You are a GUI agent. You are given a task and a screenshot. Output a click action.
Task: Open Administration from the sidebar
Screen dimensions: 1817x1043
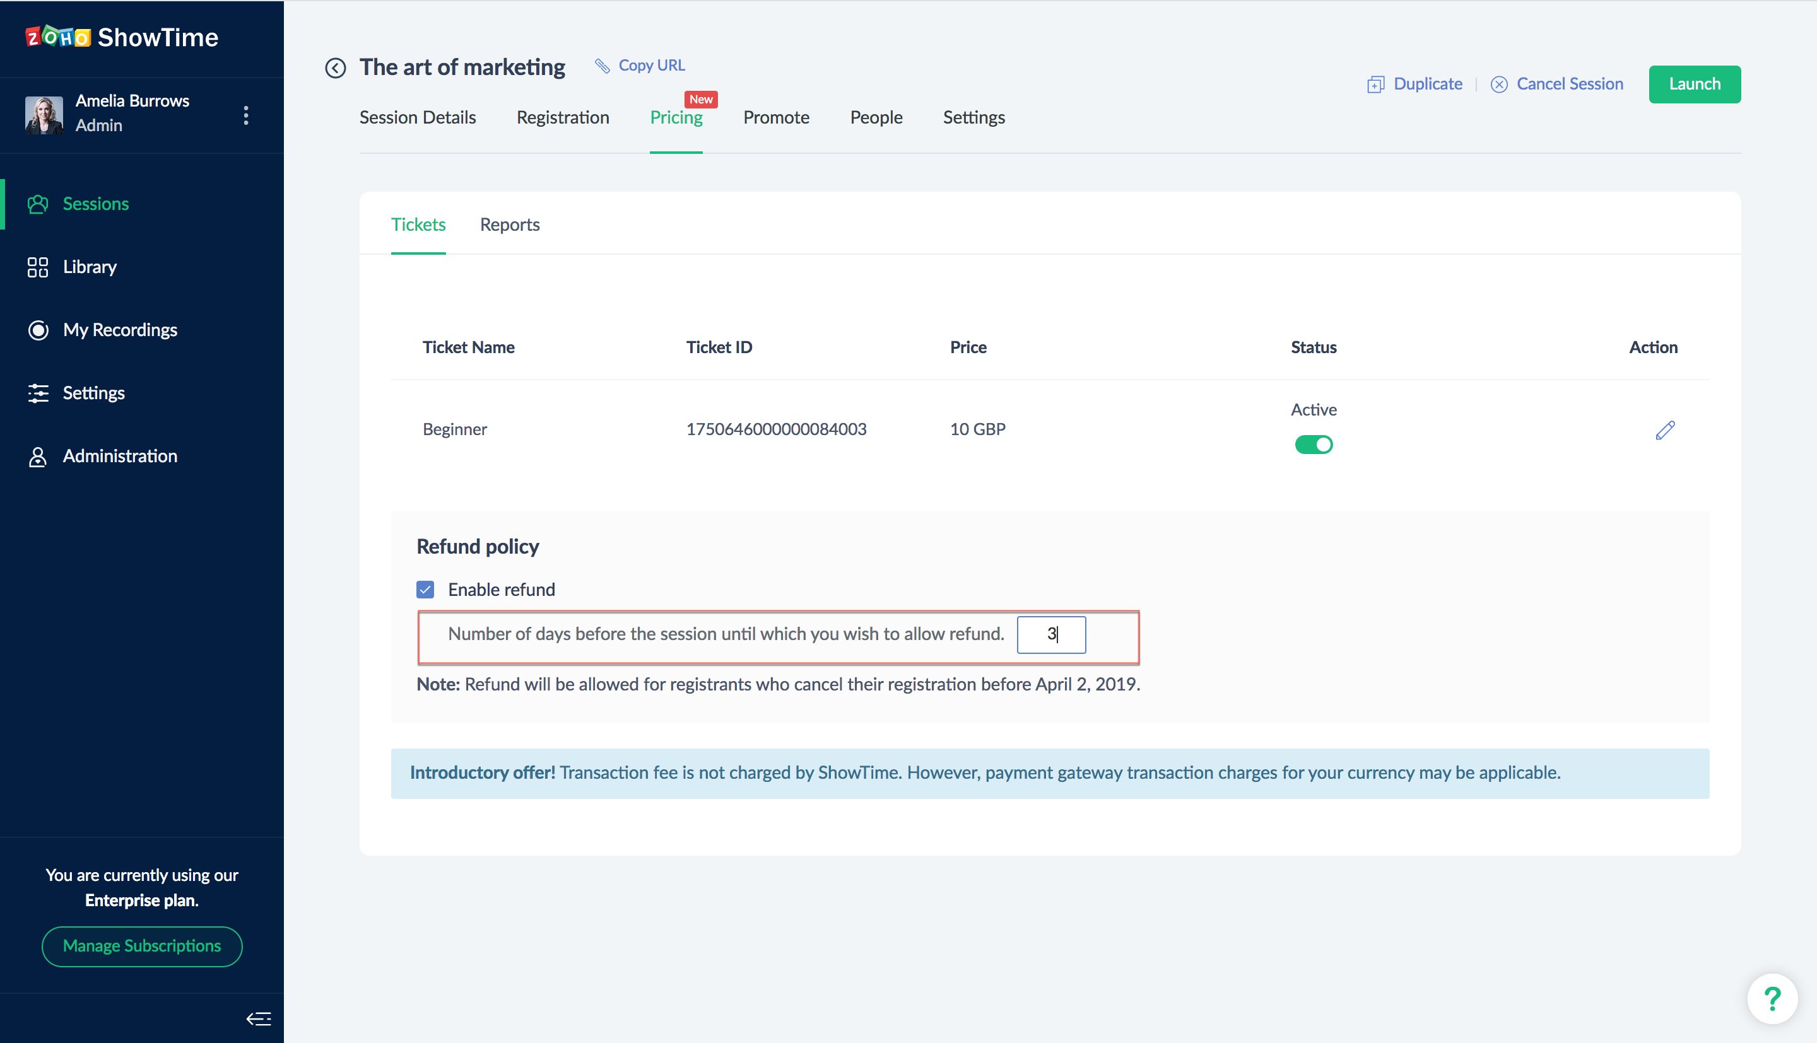(120, 457)
